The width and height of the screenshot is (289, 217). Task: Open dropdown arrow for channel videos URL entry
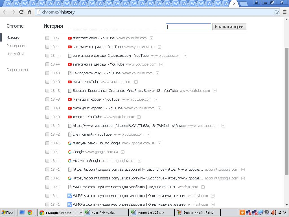223,126
